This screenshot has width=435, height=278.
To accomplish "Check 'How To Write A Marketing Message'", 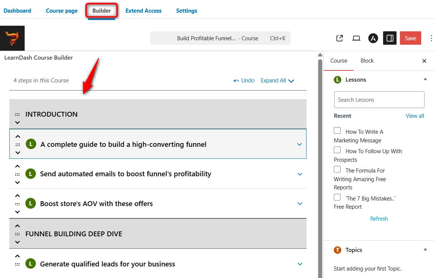I will tap(337, 131).
